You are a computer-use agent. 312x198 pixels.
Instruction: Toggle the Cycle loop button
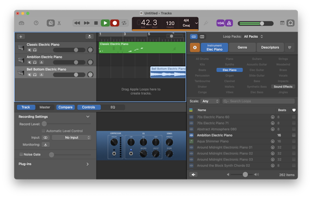point(124,23)
